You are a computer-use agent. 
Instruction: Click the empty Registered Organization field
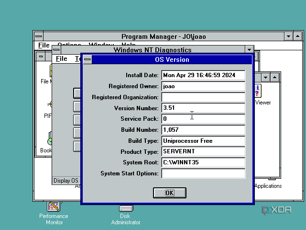tap(203, 97)
